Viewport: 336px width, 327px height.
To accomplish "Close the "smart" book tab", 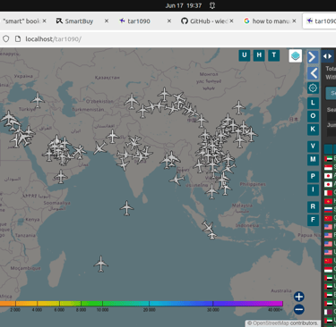I will tap(44, 21).
